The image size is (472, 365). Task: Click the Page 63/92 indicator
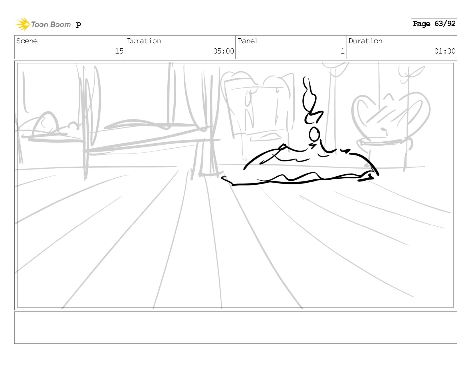[434, 24]
